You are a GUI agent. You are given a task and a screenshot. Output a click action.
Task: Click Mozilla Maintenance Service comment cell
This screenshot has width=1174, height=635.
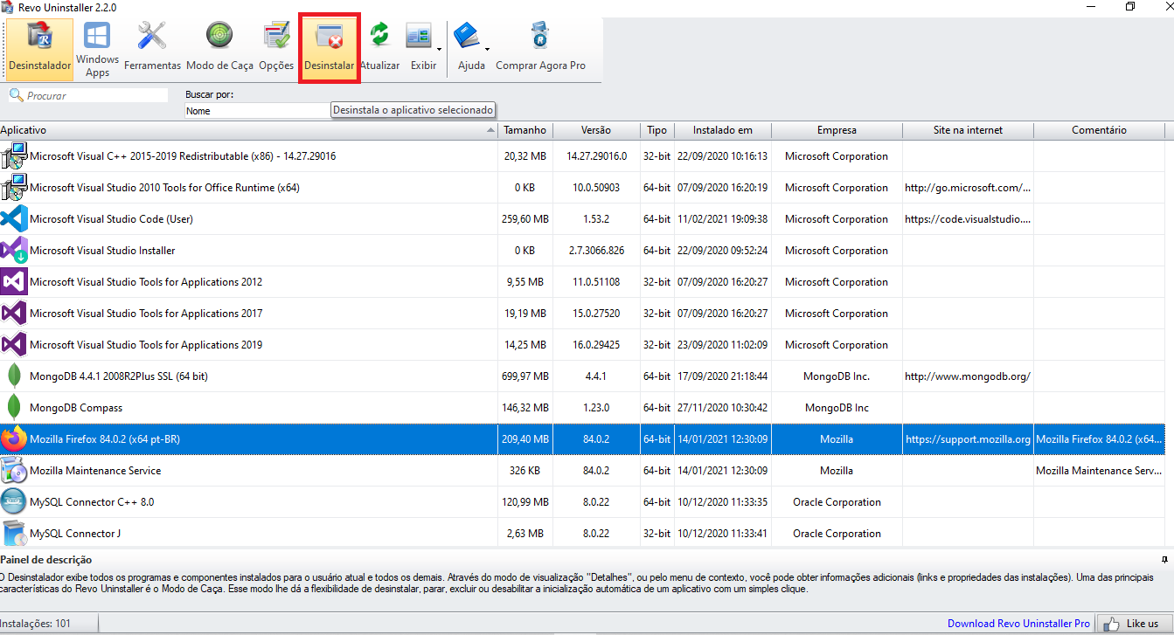1099,471
